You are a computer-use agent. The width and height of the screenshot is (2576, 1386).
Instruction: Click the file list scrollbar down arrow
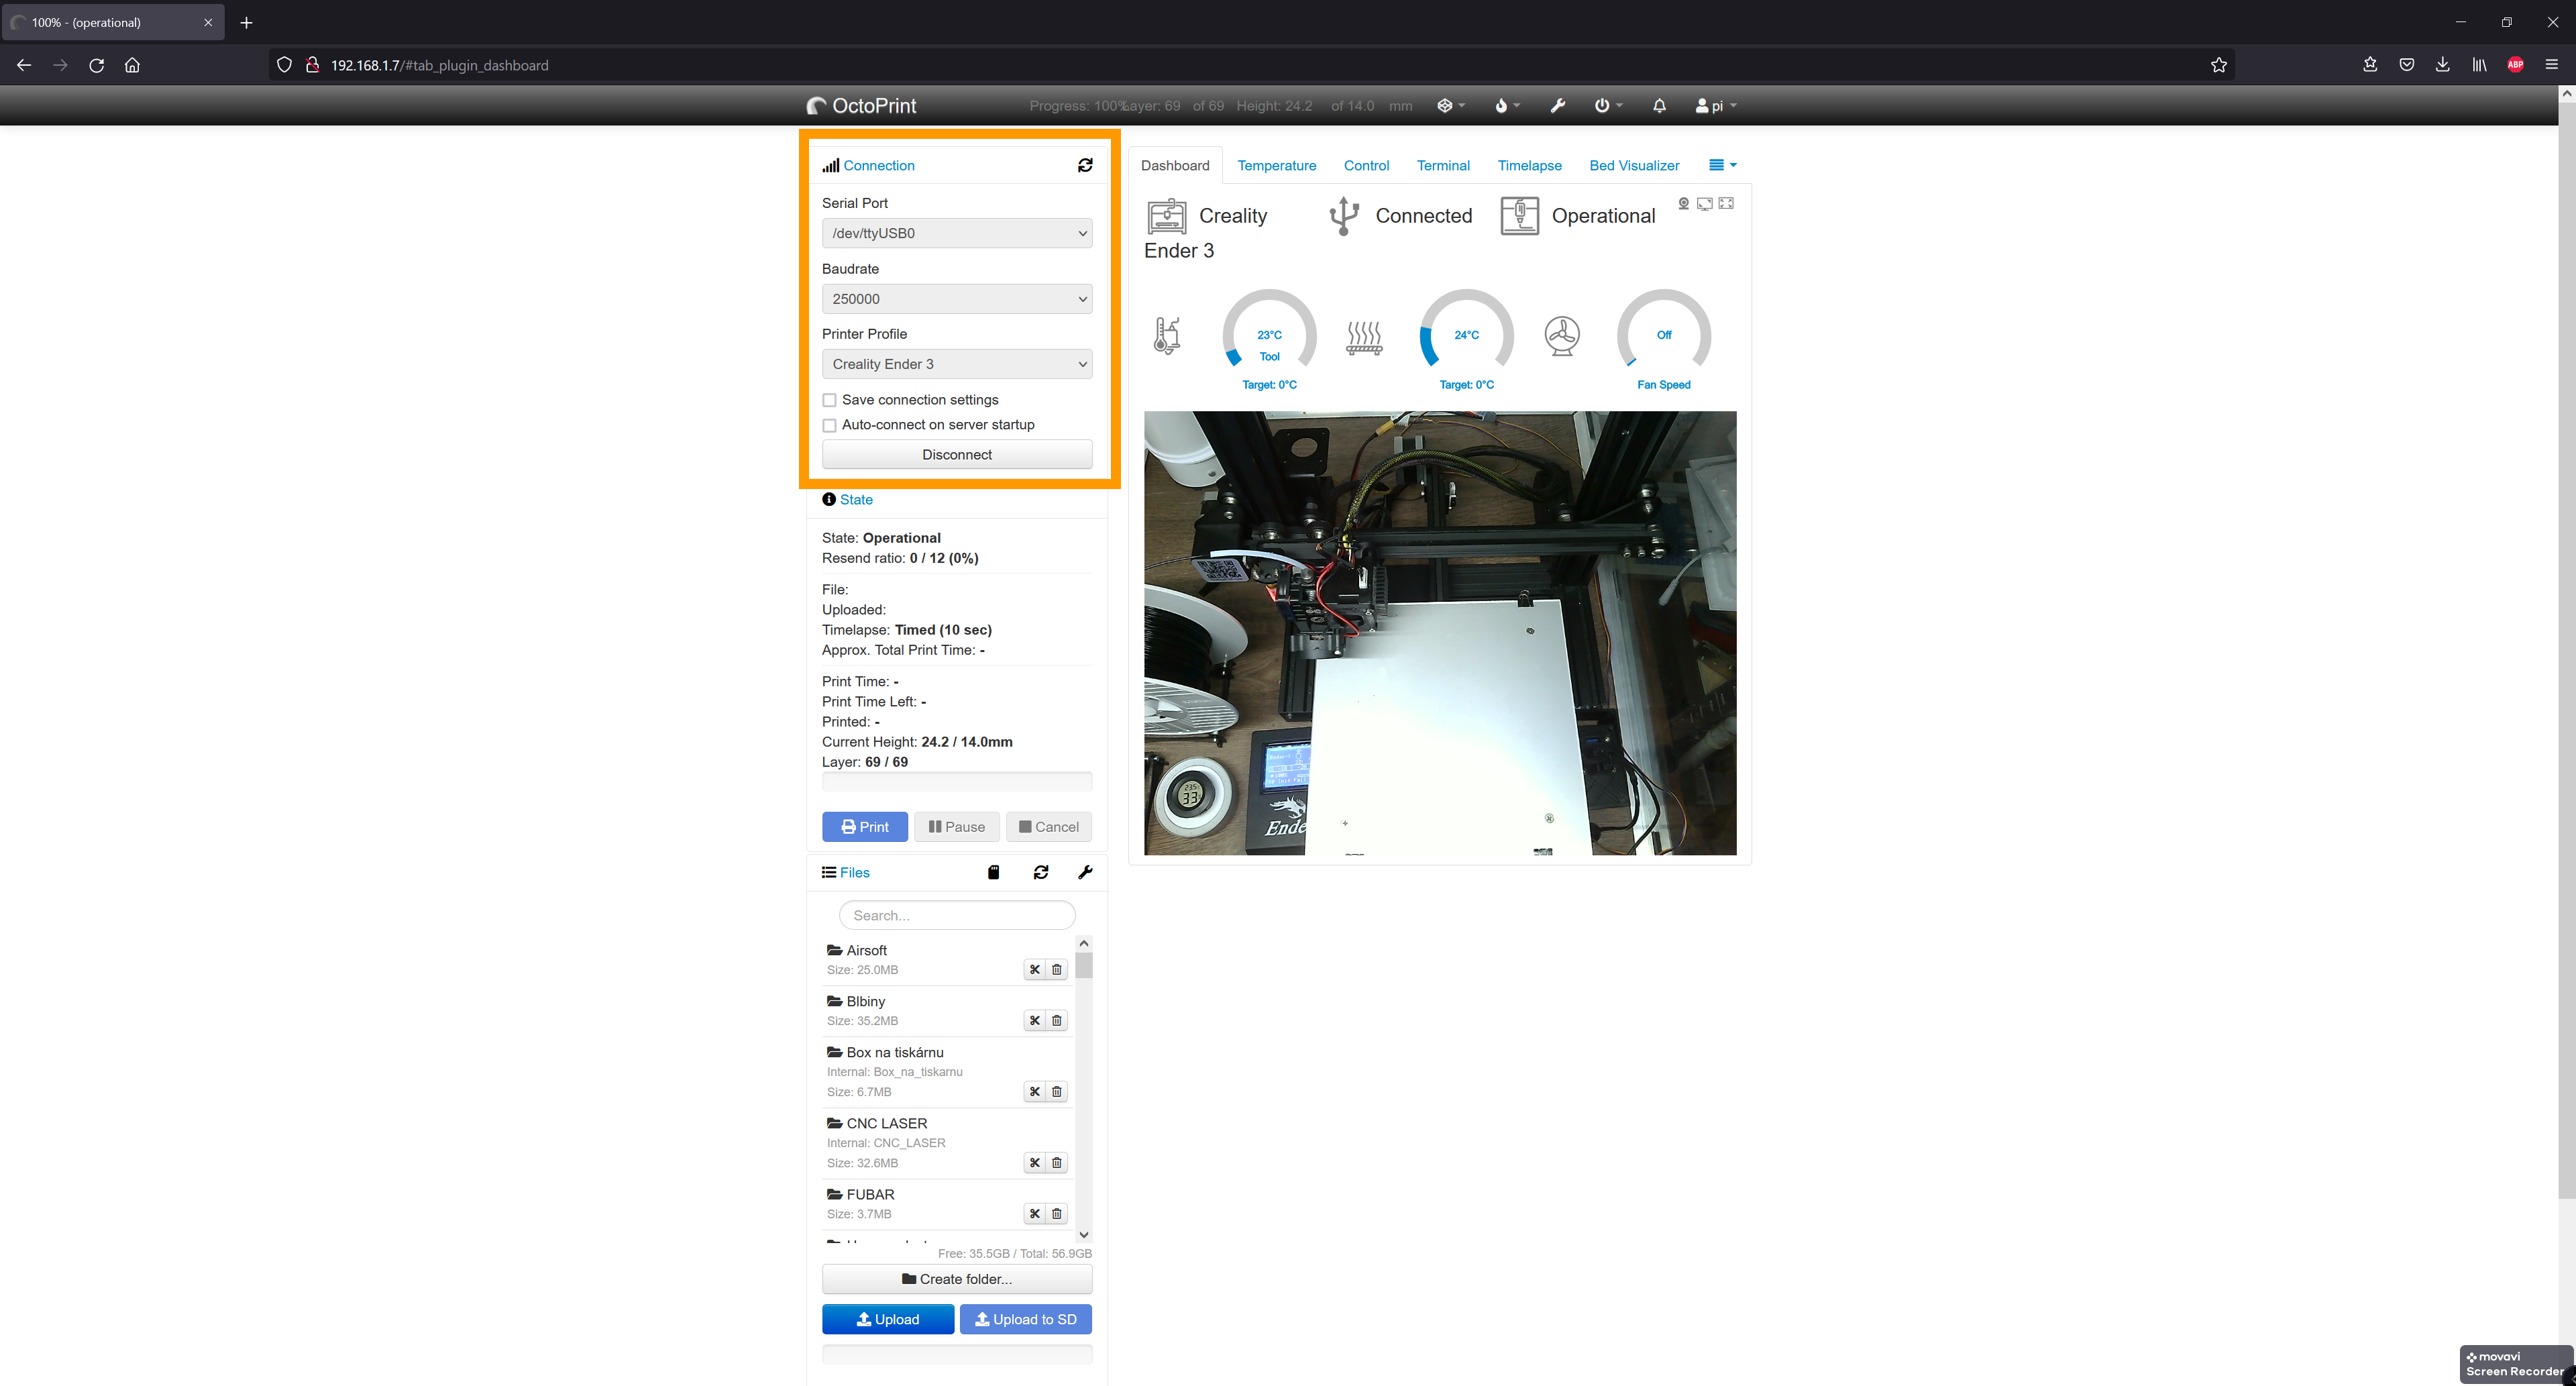[1083, 1235]
